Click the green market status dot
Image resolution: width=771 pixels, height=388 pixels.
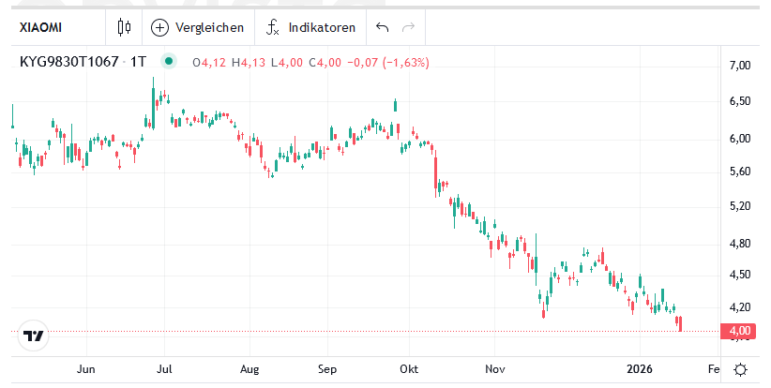coord(168,62)
